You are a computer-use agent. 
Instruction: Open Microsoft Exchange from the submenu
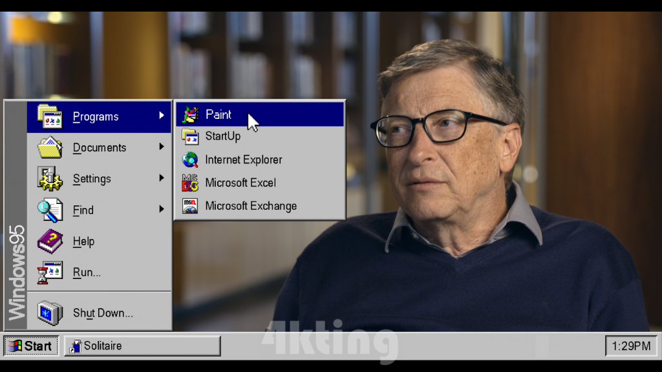(260, 206)
